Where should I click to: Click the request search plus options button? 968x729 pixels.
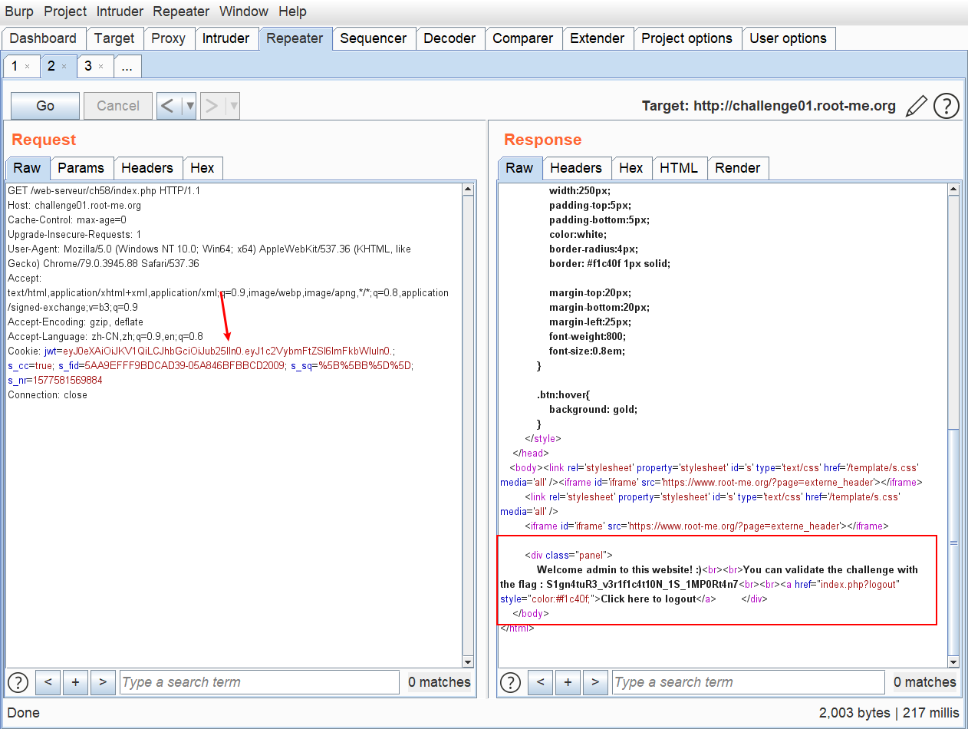pyautogui.click(x=75, y=681)
